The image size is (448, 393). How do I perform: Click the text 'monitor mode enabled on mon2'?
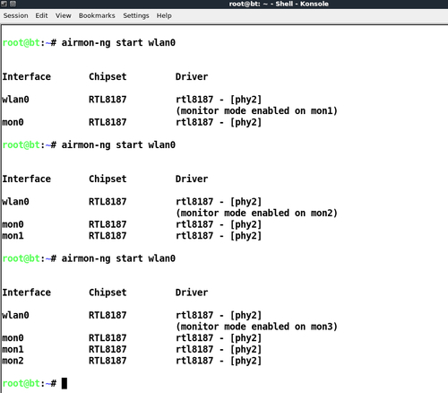(256, 214)
